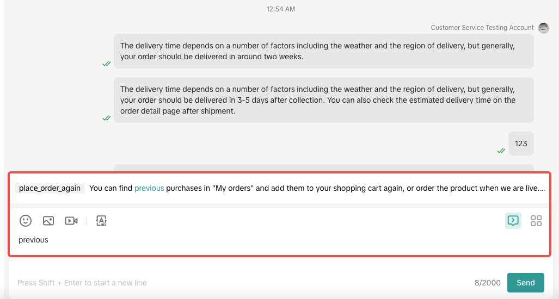This screenshot has width=559, height=299.
Task: Click the translate text icon
Action: 101,221
